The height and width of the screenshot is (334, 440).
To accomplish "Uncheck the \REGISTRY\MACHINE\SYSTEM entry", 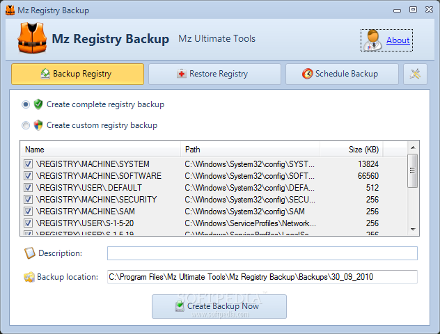I will click(28, 164).
